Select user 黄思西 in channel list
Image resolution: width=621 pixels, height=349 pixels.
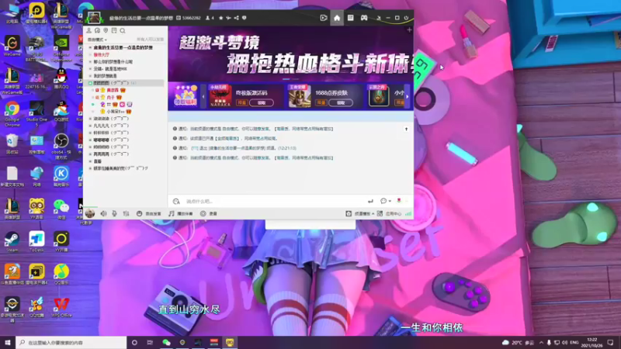coord(113,90)
